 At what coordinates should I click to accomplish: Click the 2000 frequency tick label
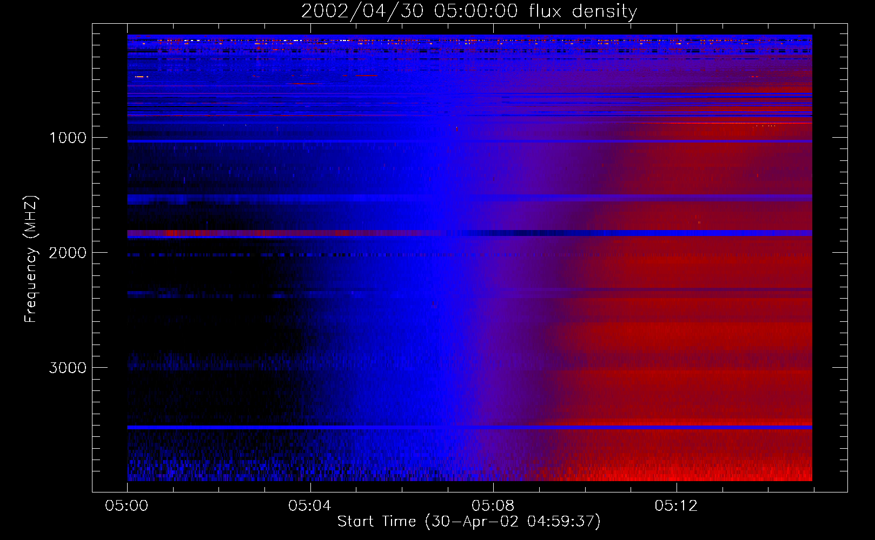pyautogui.click(x=68, y=253)
